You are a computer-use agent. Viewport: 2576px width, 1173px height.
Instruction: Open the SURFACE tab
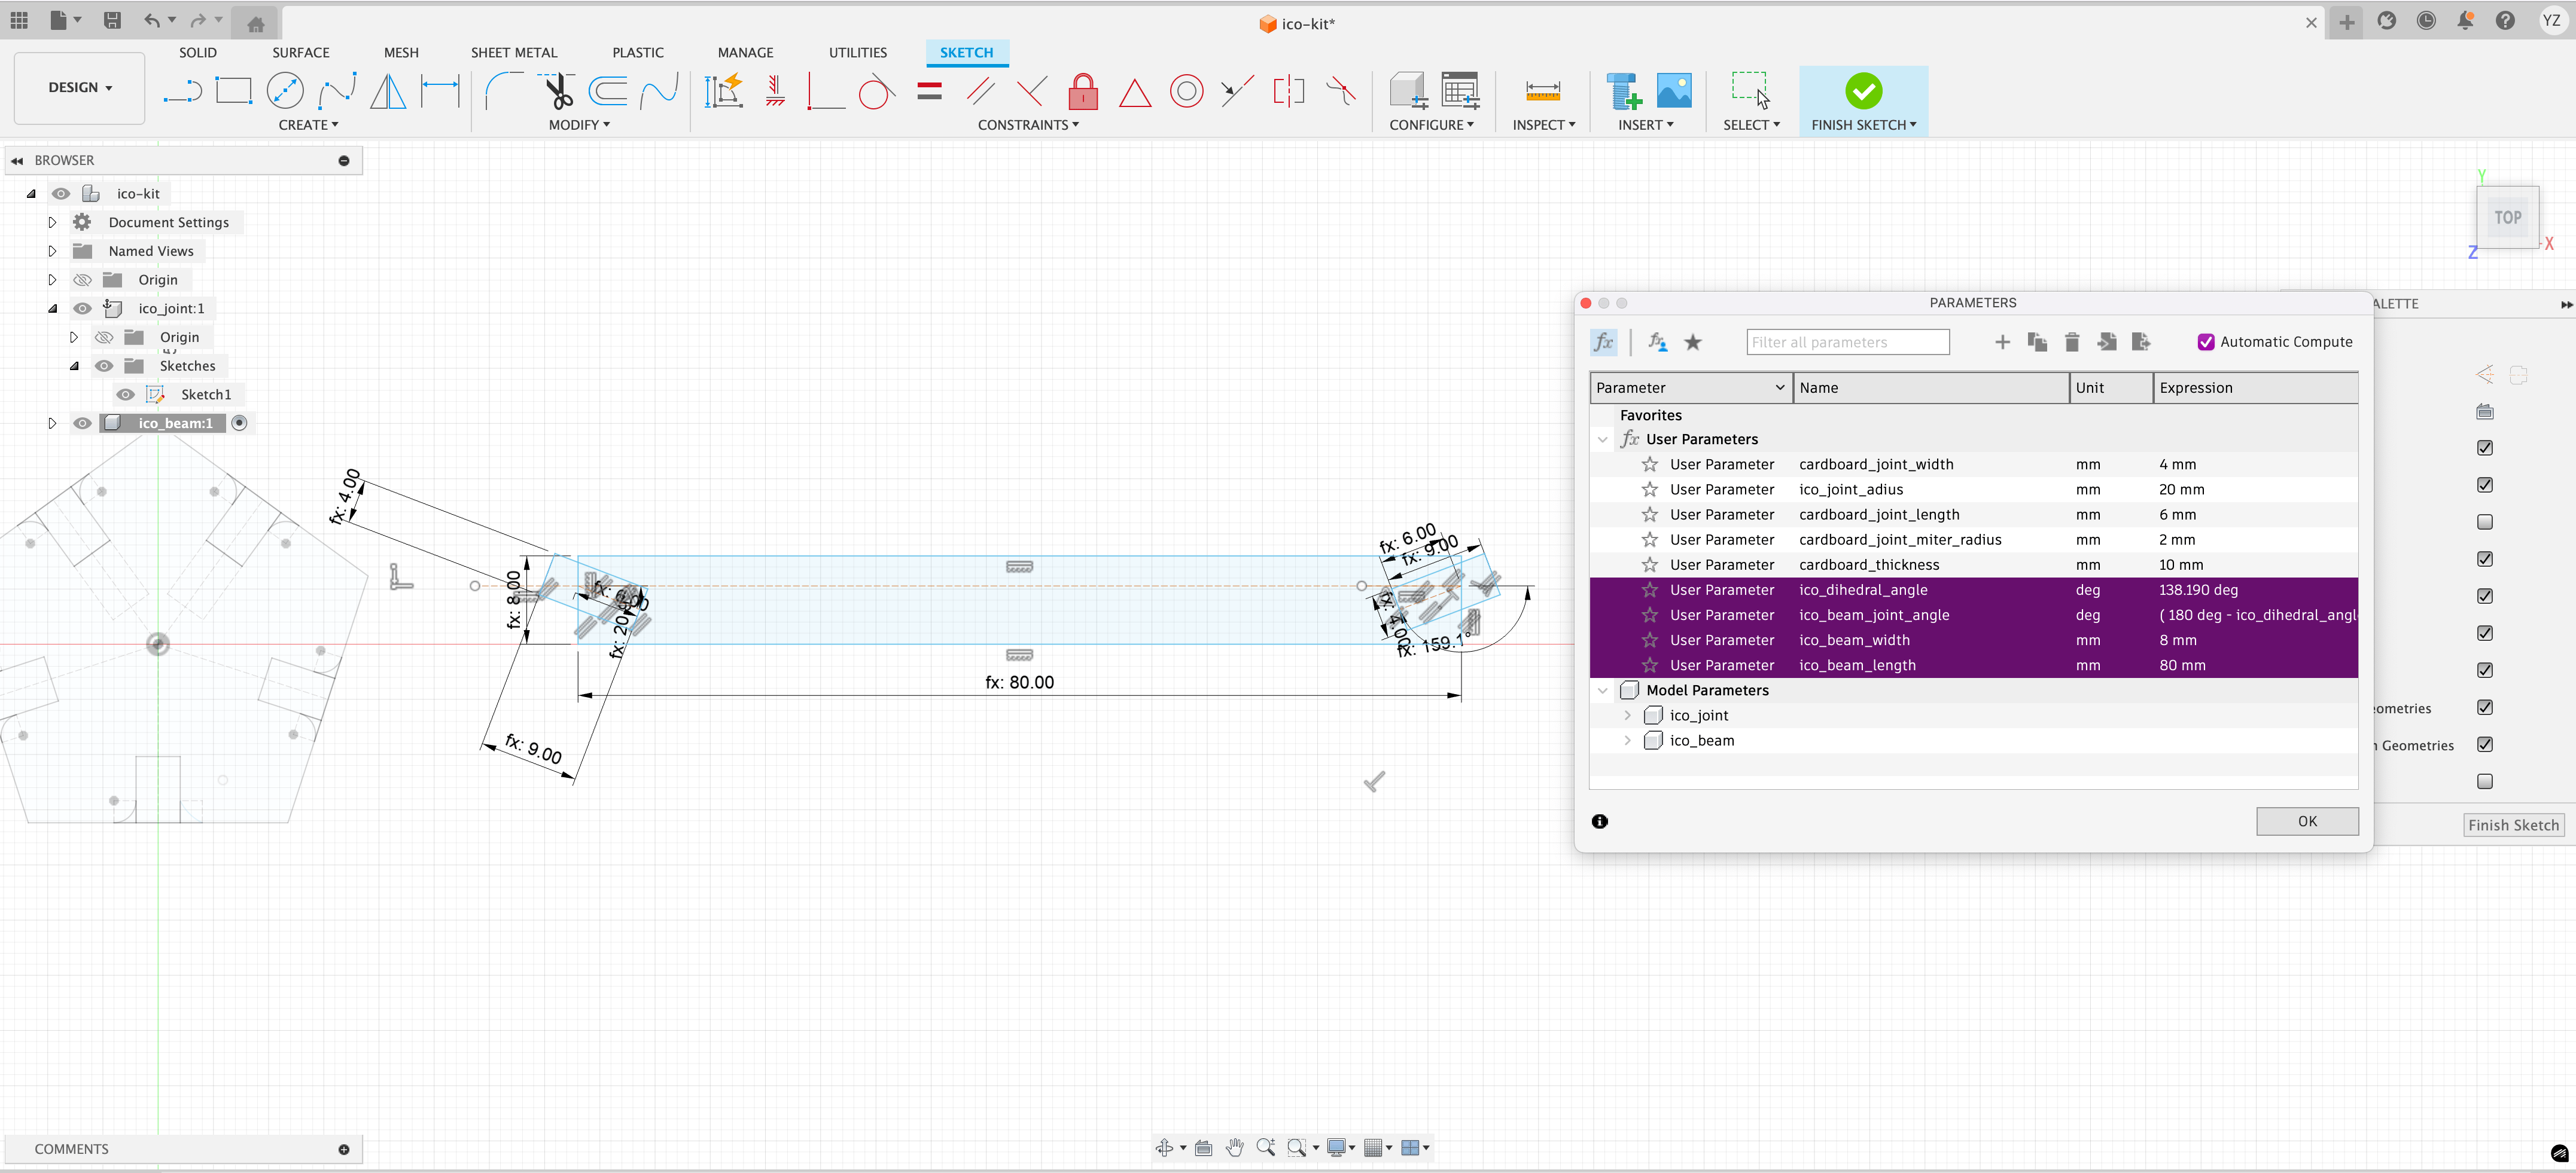coord(300,53)
